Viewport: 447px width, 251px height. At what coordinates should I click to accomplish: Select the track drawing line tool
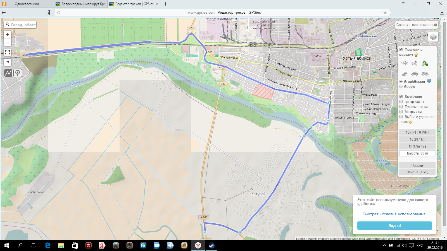[8, 73]
